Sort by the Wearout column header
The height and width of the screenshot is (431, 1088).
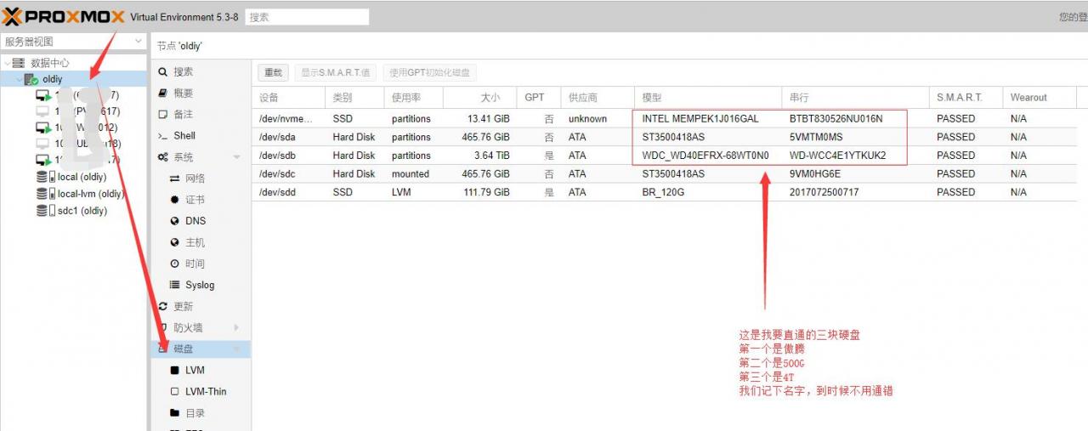[x=1040, y=98]
